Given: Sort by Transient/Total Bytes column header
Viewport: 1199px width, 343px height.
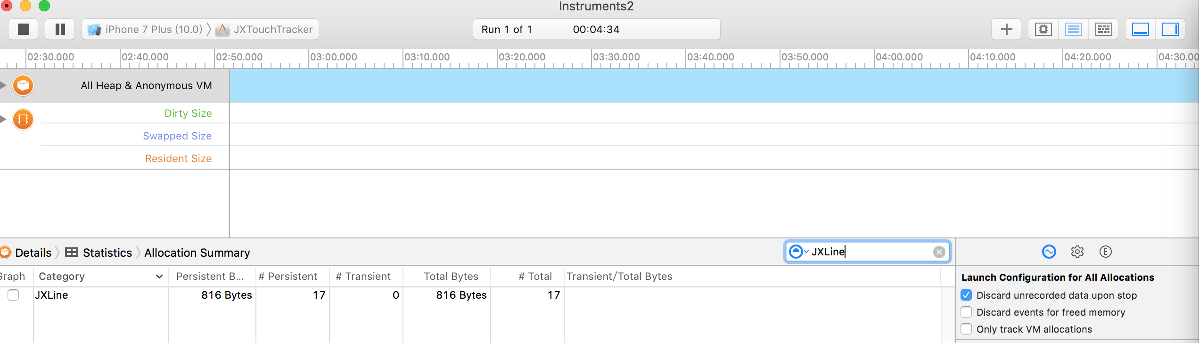Looking at the screenshot, I should [x=752, y=276].
